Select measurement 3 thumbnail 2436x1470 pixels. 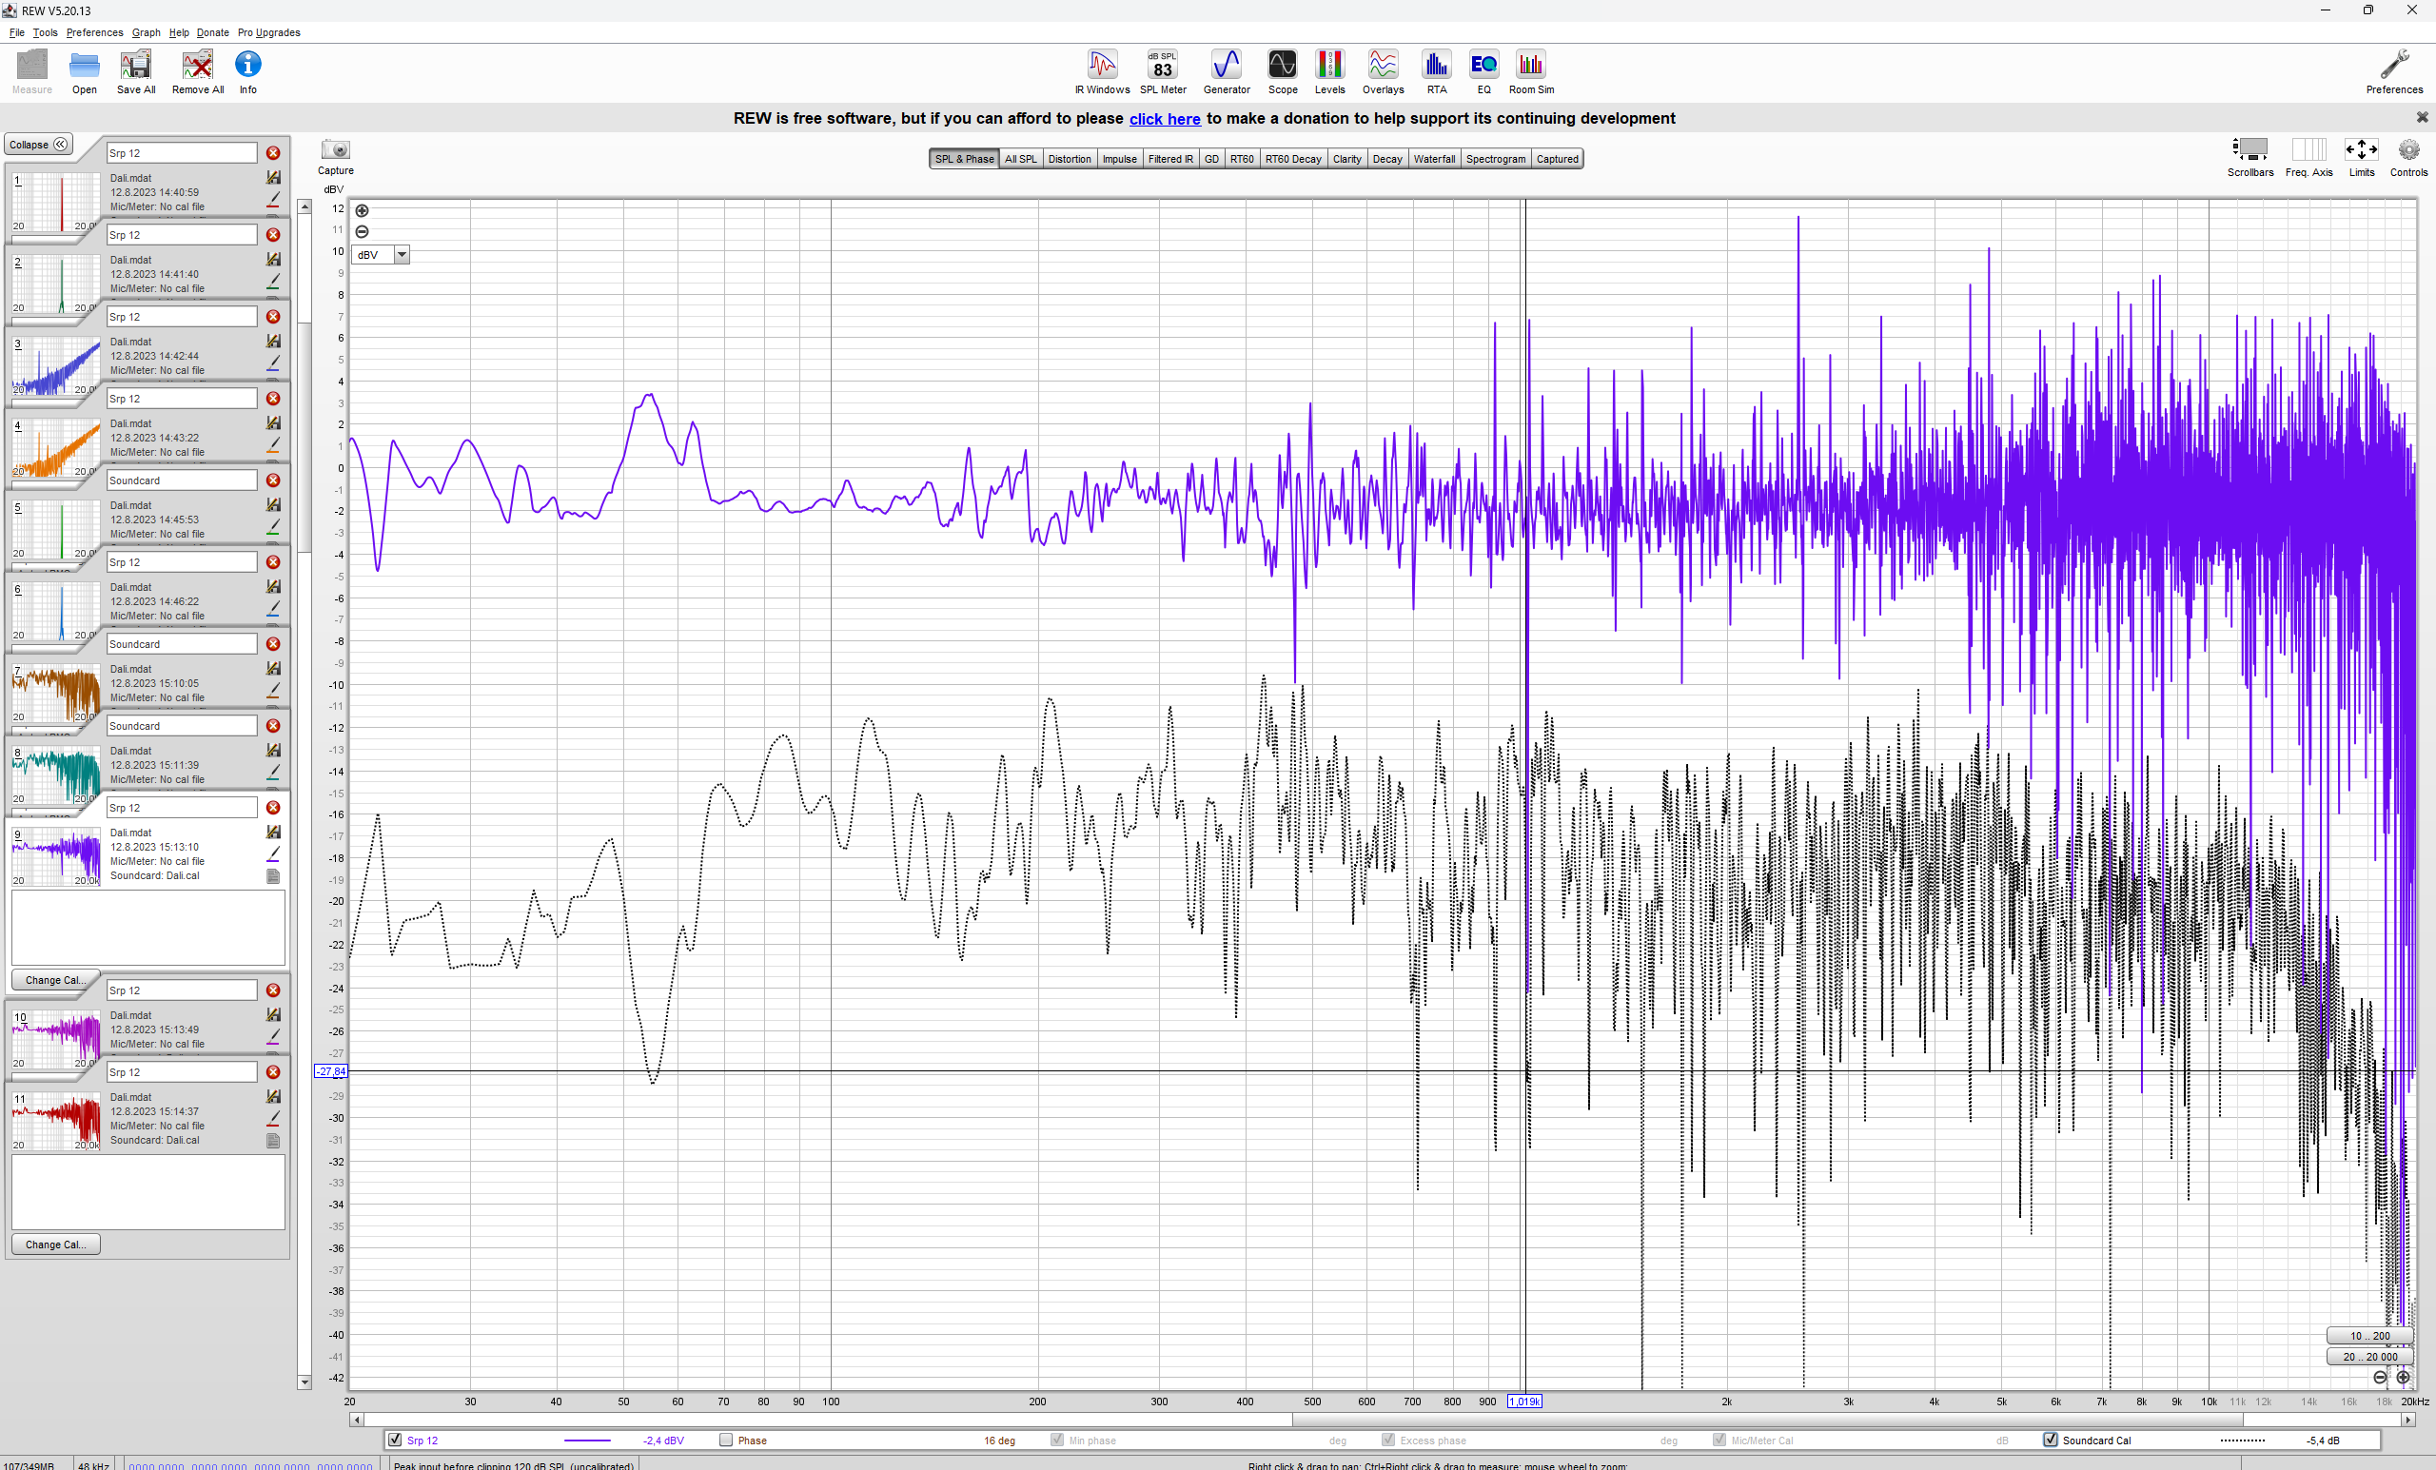pos(56,365)
